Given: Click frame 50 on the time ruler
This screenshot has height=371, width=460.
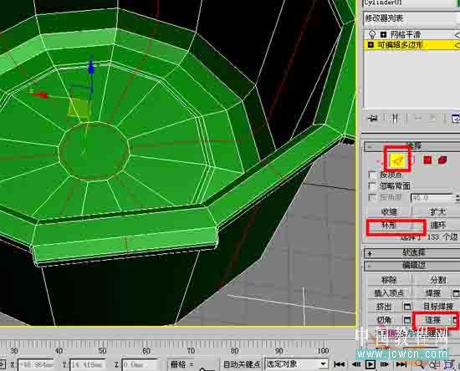Looking at the screenshot, I should [102, 351].
